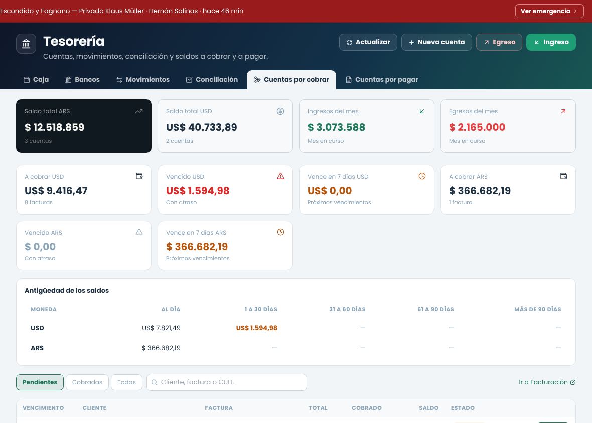
Task: Click the trend icon in Saldo total ARS card
Action: (x=139, y=111)
